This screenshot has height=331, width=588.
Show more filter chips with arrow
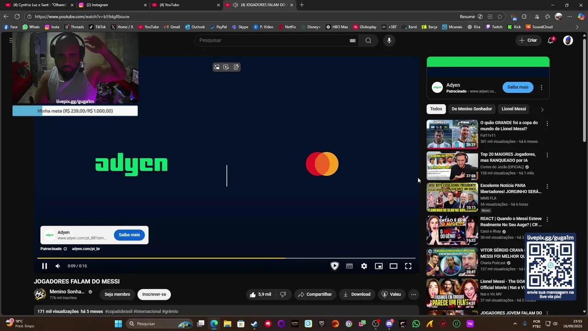[x=542, y=109]
